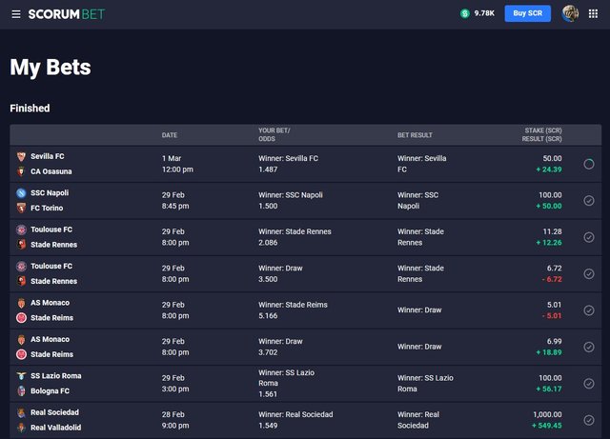The height and width of the screenshot is (439, 610).
Task: Select the FC Torino team name
Action: point(47,208)
